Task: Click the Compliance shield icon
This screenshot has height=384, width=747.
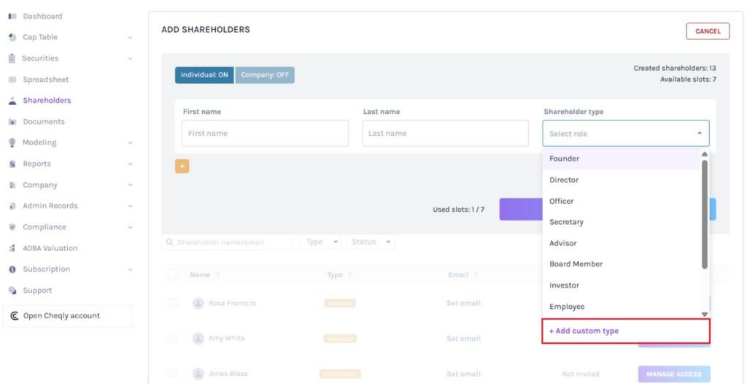Action: coord(13,227)
